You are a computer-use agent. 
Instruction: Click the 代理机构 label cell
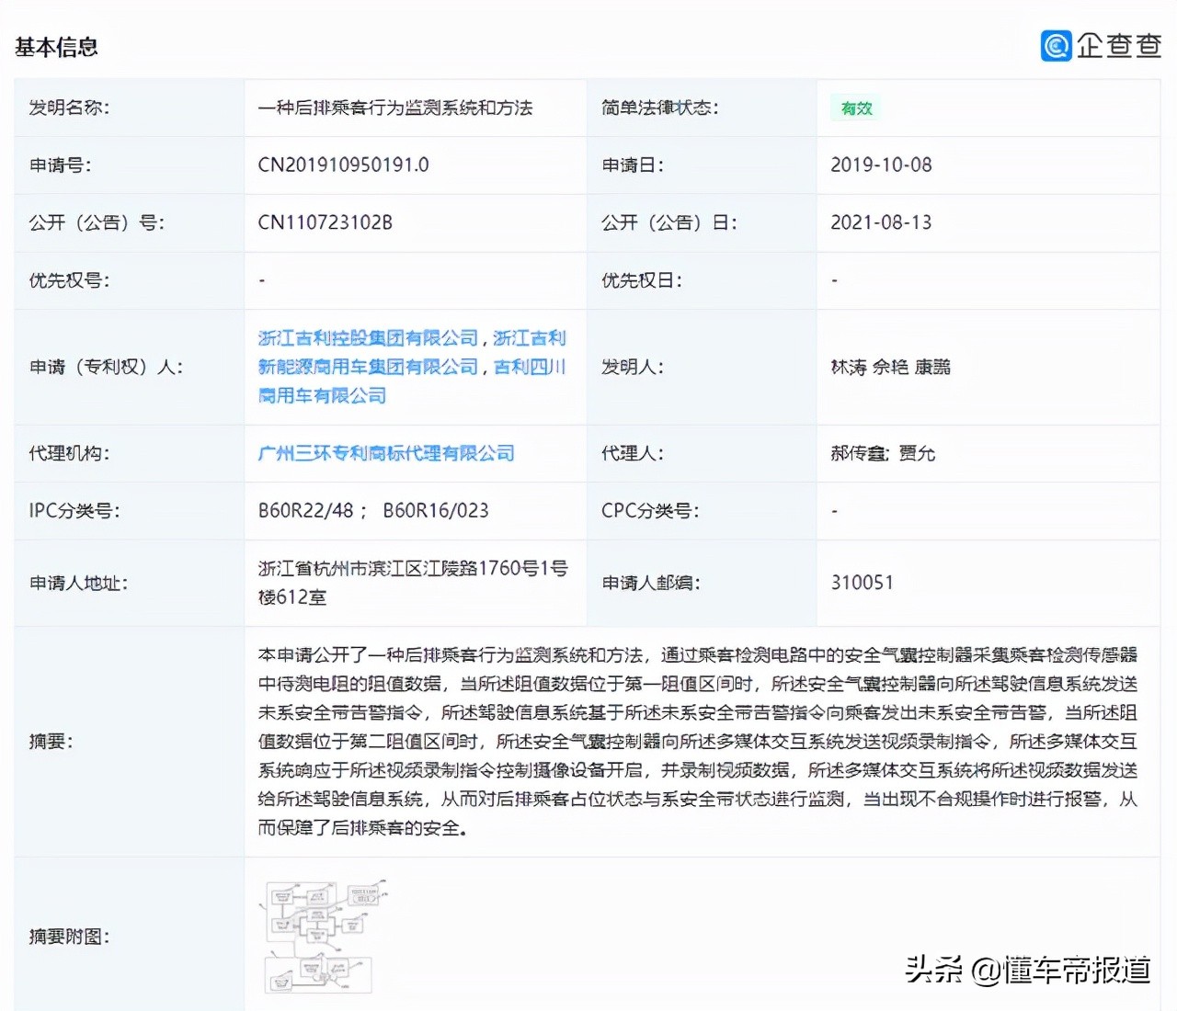tap(130, 453)
